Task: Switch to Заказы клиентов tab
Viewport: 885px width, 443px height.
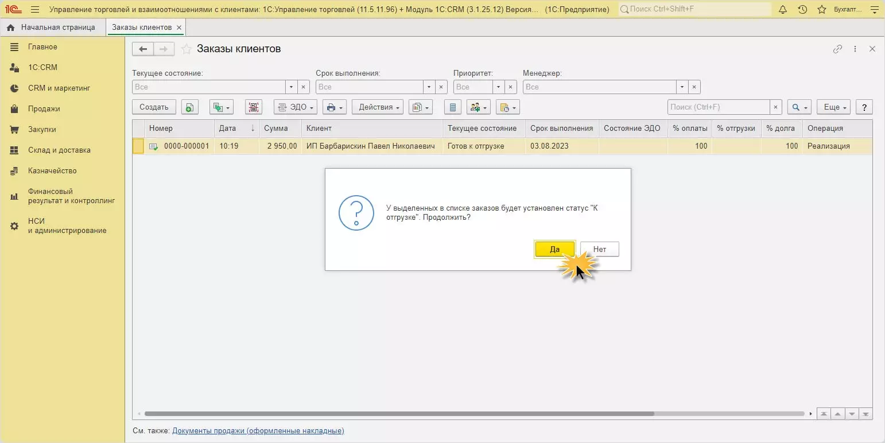Action: point(142,28)
